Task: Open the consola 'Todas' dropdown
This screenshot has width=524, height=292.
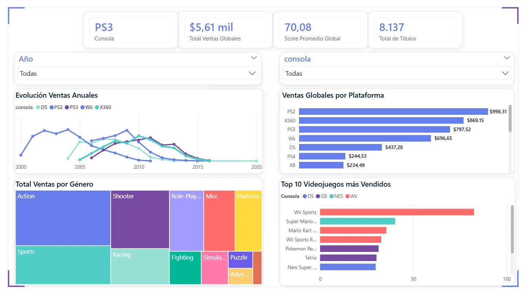Action: tap(397, 73)
